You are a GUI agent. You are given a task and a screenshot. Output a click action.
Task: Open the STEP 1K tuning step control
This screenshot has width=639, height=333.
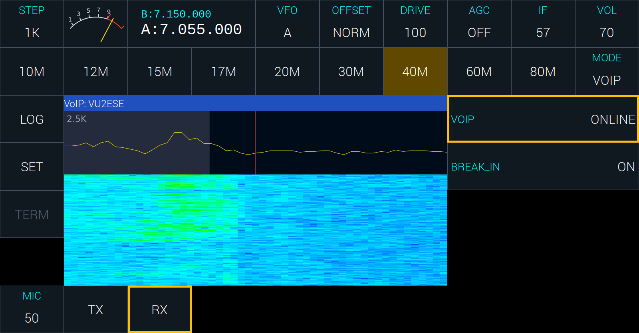coord(32,24)
